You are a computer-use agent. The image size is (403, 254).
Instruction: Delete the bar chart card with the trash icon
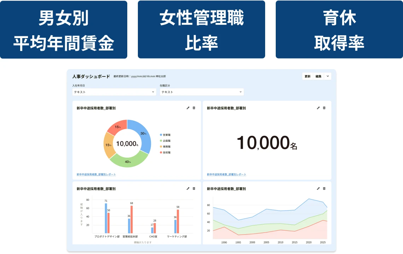point(194,189)
